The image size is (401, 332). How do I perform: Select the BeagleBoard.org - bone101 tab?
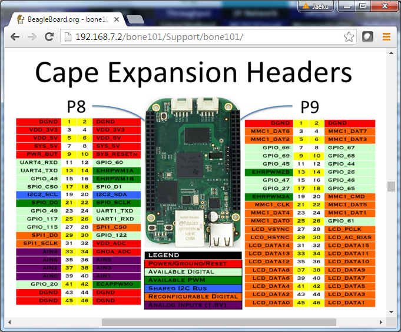click(67, 19)
